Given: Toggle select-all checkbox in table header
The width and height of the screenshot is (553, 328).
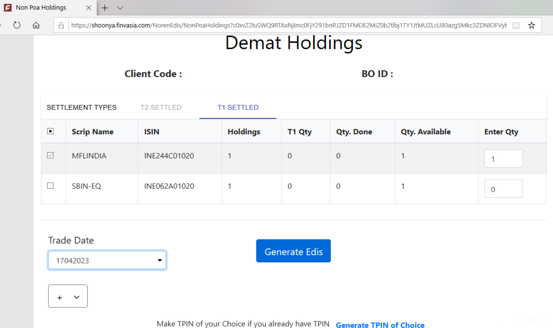Looking at the screenshot, I should pos(50,131).
